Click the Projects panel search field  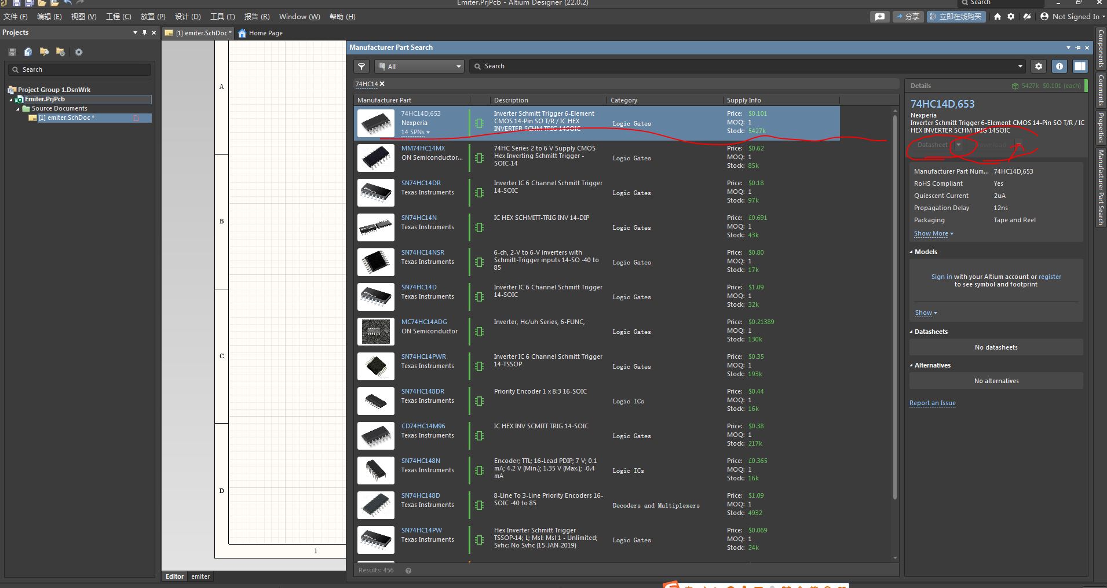tap(79, 69)
